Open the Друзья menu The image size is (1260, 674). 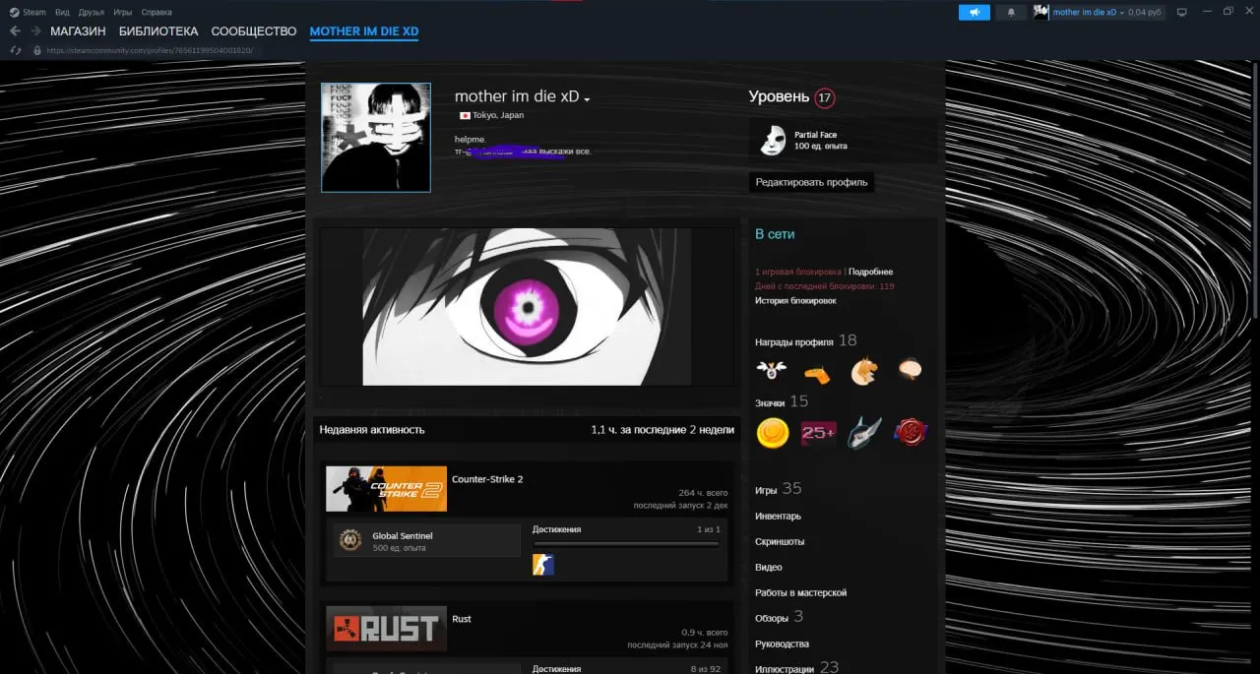[92, 12]
